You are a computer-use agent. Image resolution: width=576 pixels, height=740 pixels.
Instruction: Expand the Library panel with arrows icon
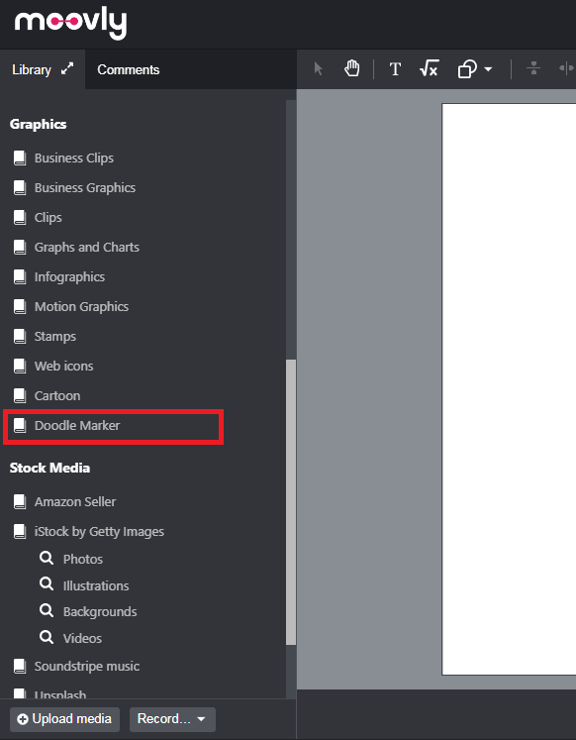67,69
